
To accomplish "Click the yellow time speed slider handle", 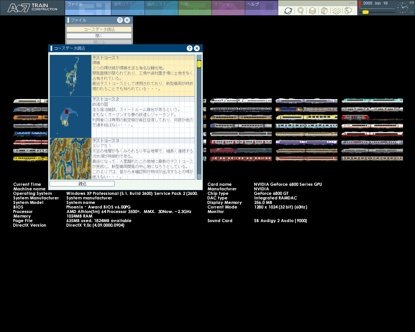I will pos(365,12).
